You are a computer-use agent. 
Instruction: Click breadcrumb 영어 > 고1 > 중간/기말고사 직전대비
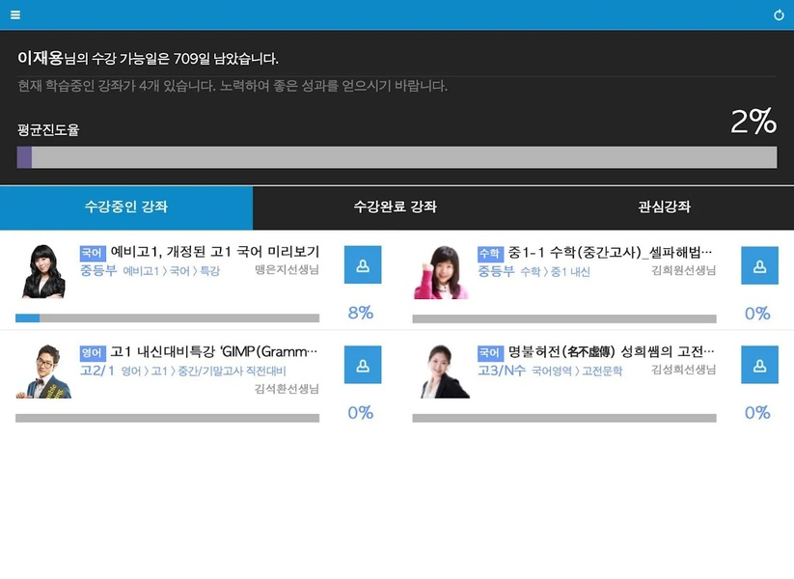tap(204, 372)
